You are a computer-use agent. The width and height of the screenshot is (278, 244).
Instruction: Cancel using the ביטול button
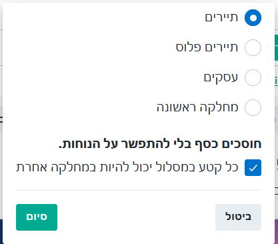click(x=238, y=217)
